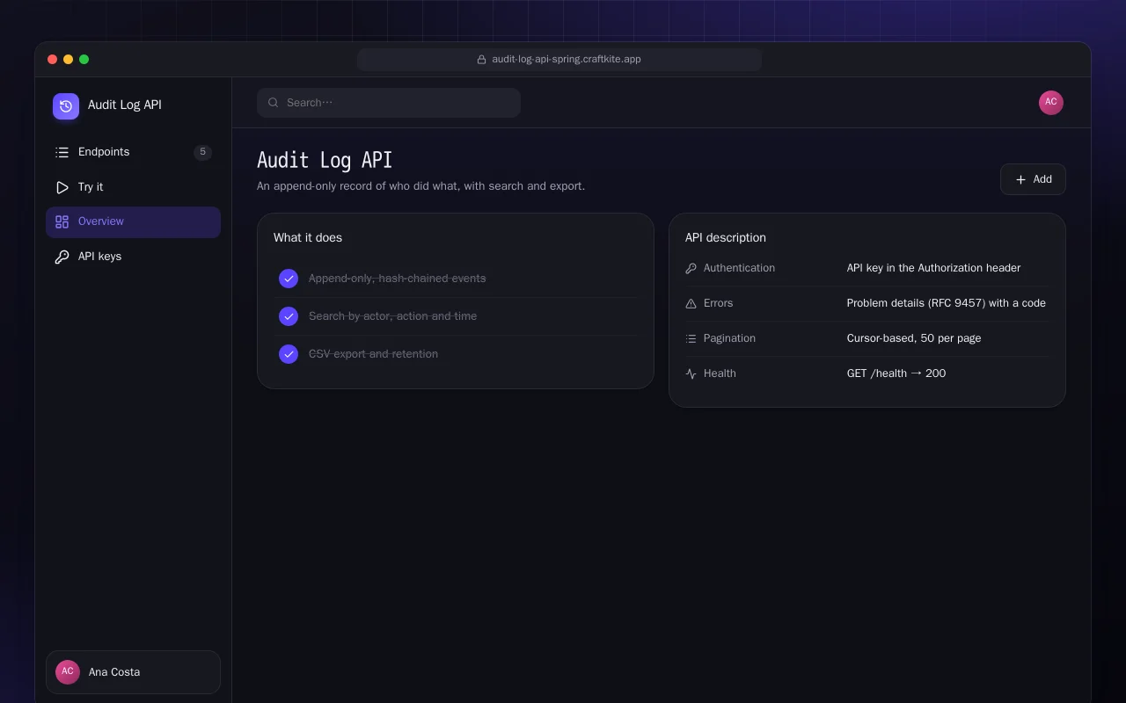Click the Pagination list icon
This screenshot has height=703, width=1126.
[x=691, y=338]
